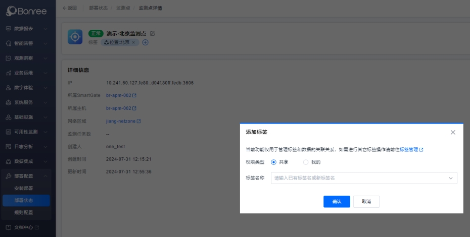Select the 我的 permission radio button

pyautogui.click(x=306, y=162)
